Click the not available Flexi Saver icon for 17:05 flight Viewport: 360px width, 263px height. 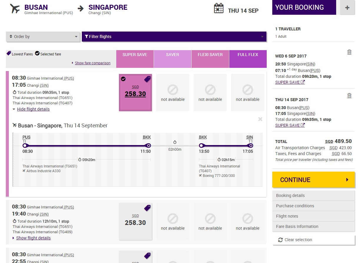pyautogui.click(x=210, y=89)
